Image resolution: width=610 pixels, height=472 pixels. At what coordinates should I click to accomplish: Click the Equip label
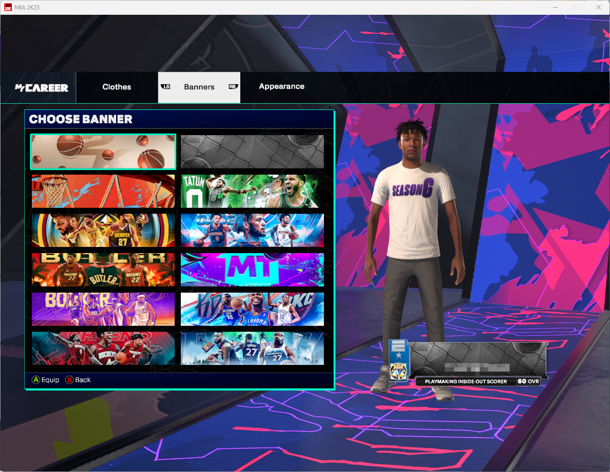click(x=50, y=380)
